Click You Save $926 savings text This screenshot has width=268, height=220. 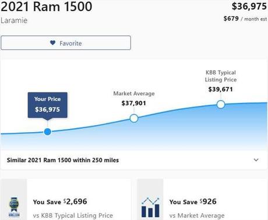coord(193,202)
